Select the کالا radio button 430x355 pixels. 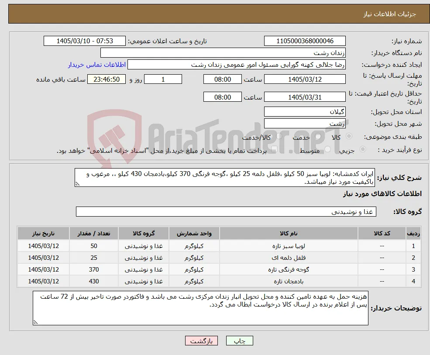coord(349,136)
